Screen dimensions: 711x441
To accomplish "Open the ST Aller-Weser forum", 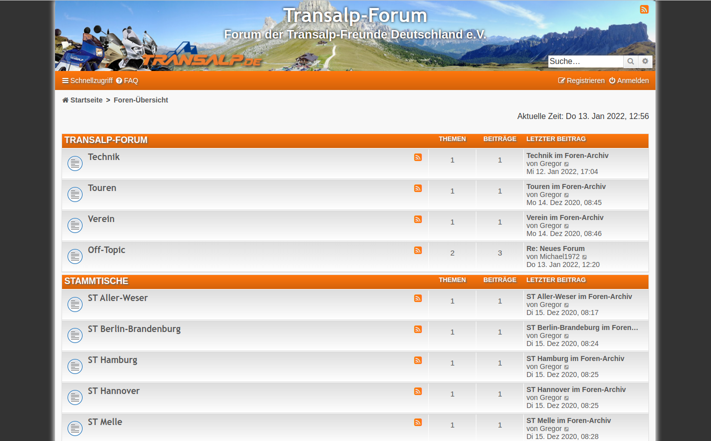I will pos(118,298).
